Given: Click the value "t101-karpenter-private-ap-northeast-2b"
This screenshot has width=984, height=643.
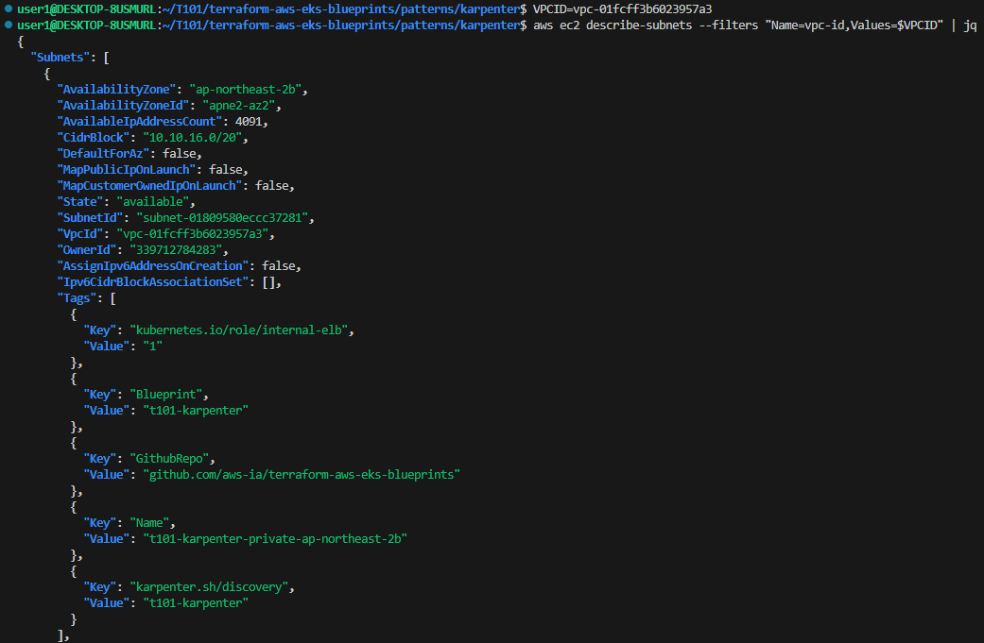Looking at the screenshot, I should coord(275,539).
